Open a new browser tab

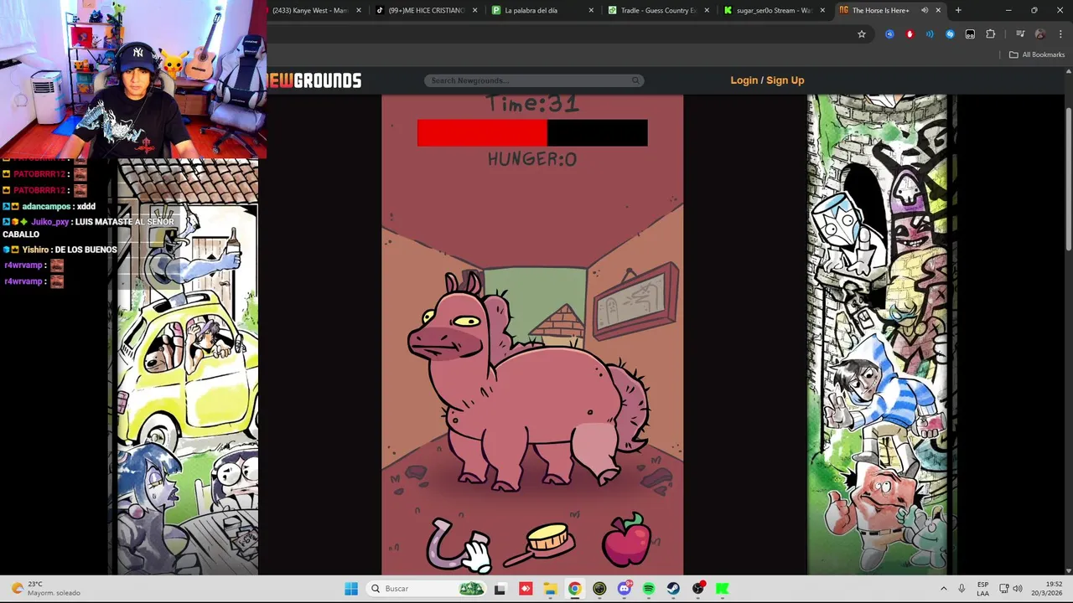958,10
